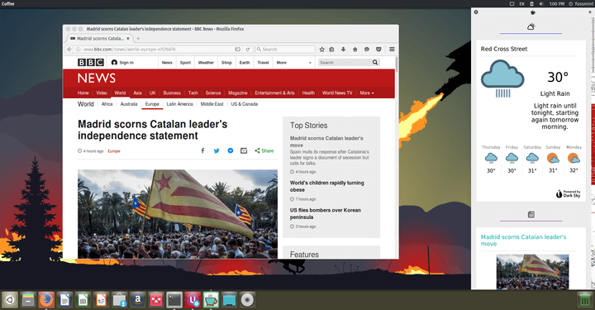Click the Catalan flag article photo
Viewport: 595px width, 310px height.
click(x=178, y=214)
